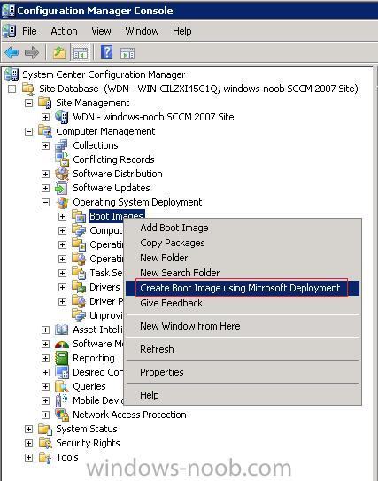Screen dimensions: 378x481
Task: Select the Queries tree item
Action: (x=89, y=386)
